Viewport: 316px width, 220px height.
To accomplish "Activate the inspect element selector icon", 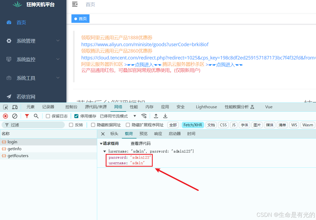I will (5, 107).
